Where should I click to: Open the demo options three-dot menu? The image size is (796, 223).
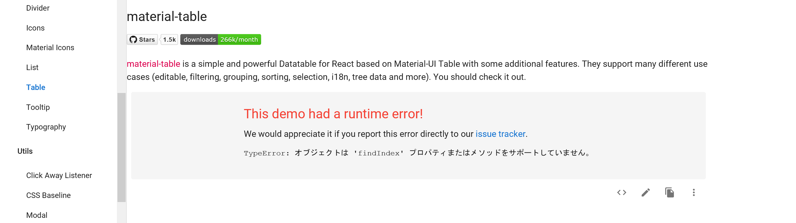tap(694, 192)
